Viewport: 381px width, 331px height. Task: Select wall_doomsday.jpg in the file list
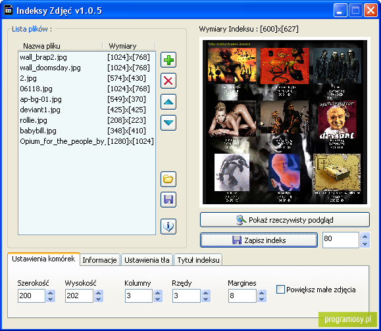point(86,68)
